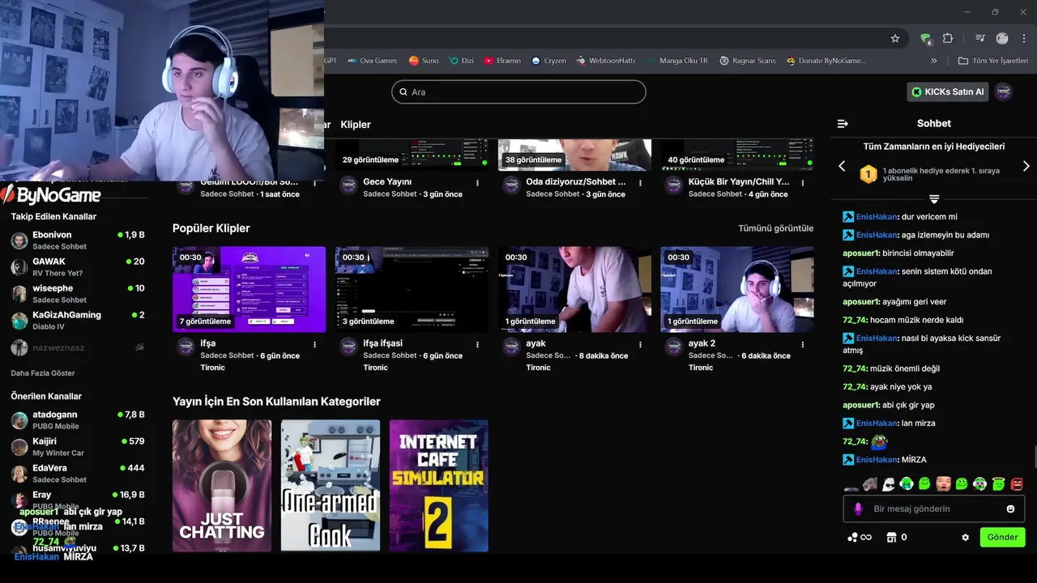
Task: Open the Ova Games bookmark
Action: click(373, 61)
